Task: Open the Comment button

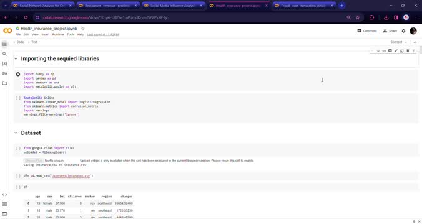Action: (x=367, y=31)
